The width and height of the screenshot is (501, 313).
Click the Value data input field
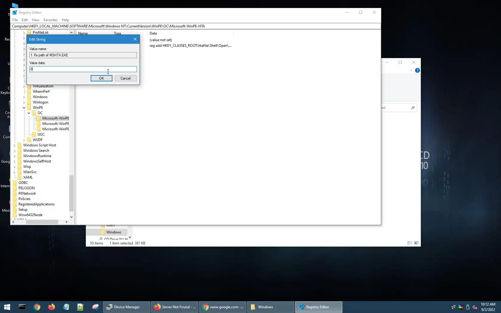(83, 69)
